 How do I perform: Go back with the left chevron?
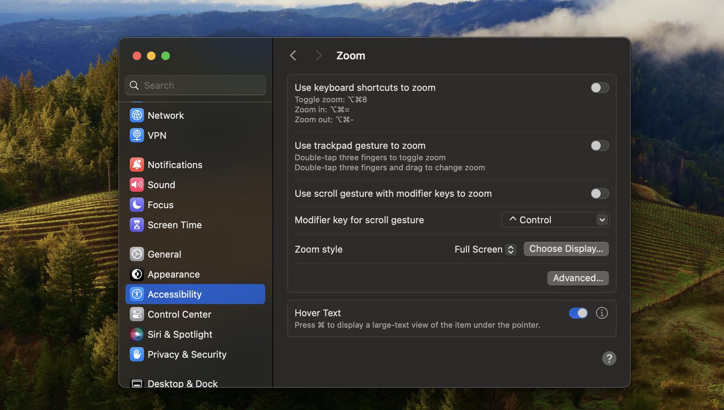(293, 56)
